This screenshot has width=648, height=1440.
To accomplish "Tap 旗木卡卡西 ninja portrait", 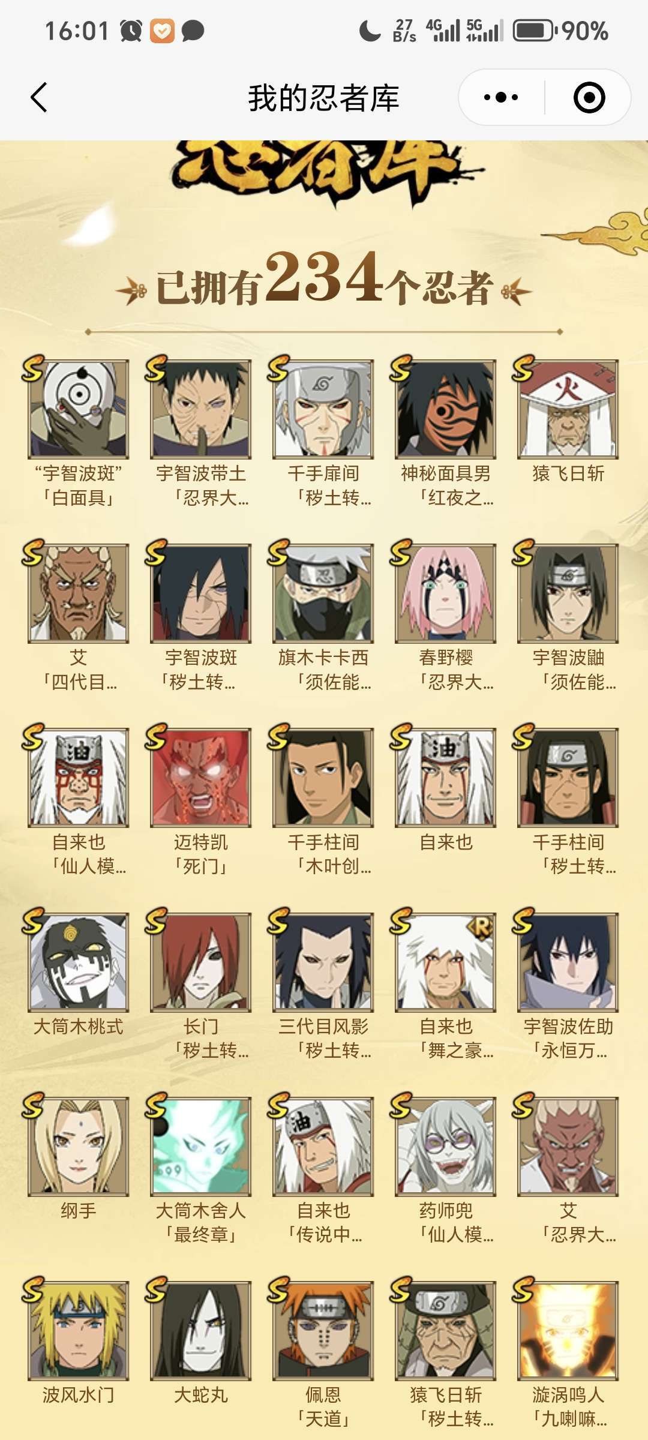I will 323,593.
